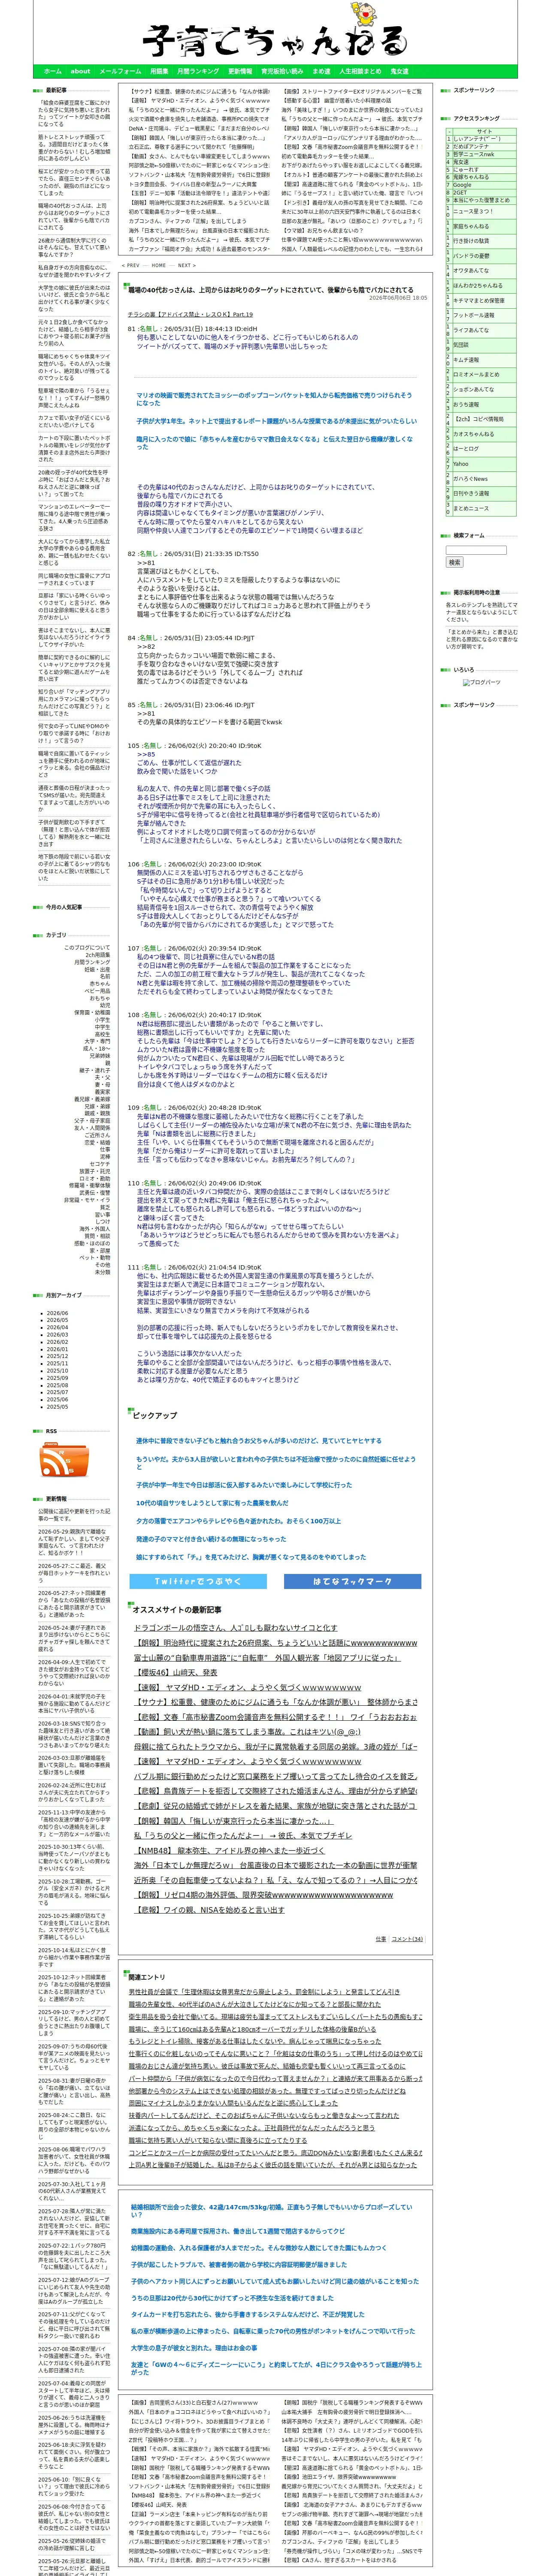Open the メールフォーム menu item
This screenshot has height=2576, width=551.
120,72
